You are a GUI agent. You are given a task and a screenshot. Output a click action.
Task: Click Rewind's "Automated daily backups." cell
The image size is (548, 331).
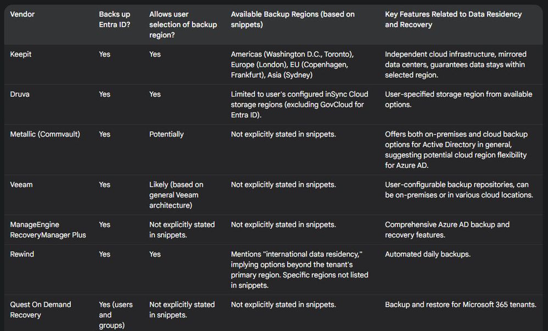[428, 254]
